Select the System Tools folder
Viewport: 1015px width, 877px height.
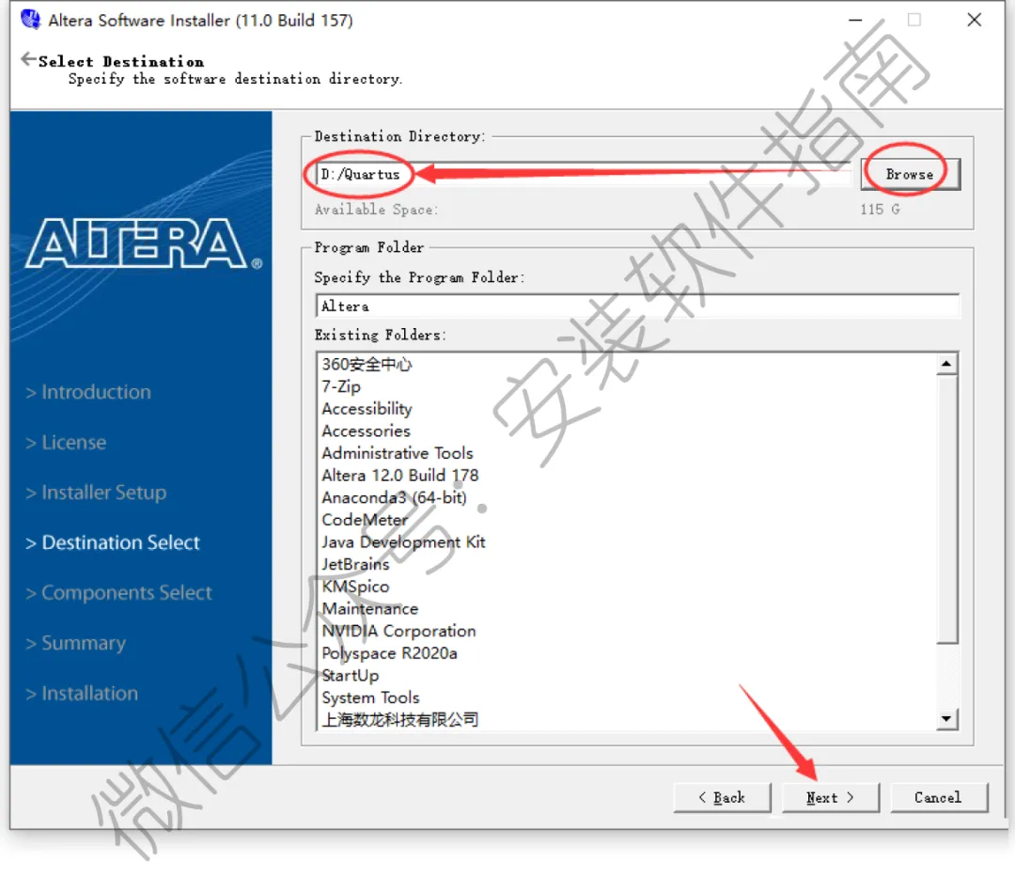tap(370, 697)
